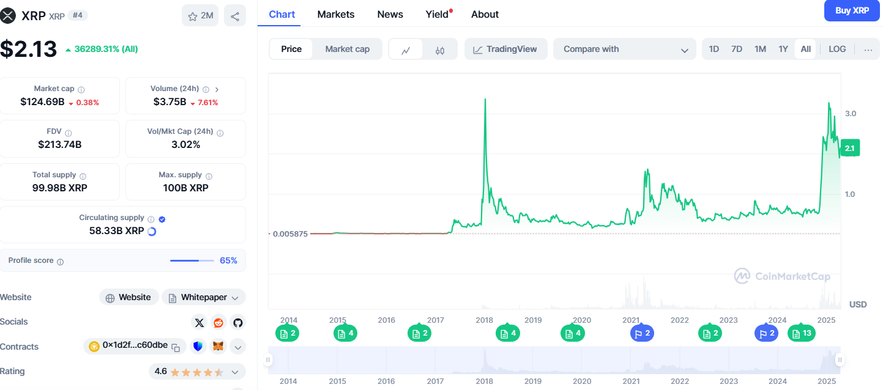Select the line chart icon

coord(405,48)
